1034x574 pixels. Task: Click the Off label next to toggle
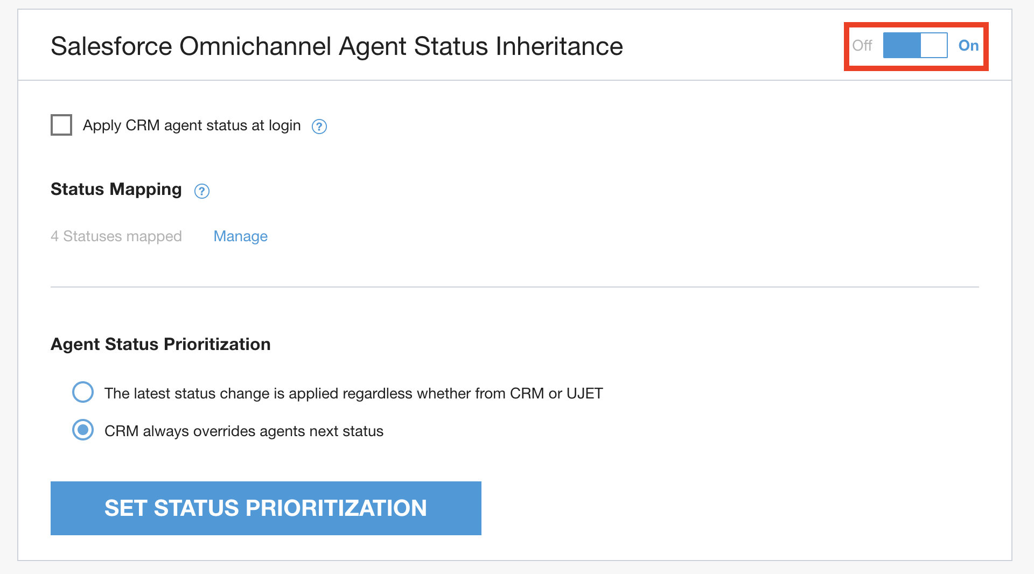coord(862,46)
